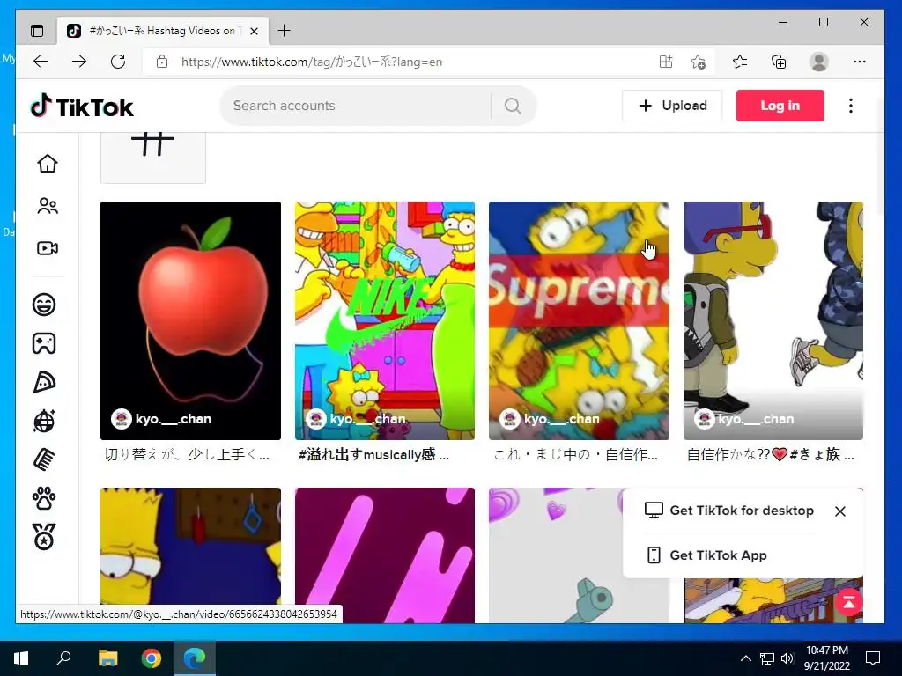
Task: Click the red scroll-to-top button
Action: click(849, 602)
